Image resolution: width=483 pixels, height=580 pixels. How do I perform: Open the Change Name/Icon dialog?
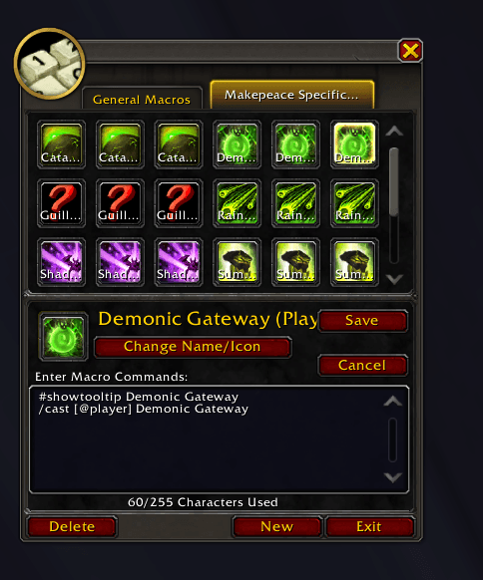(x=193, y=347)
